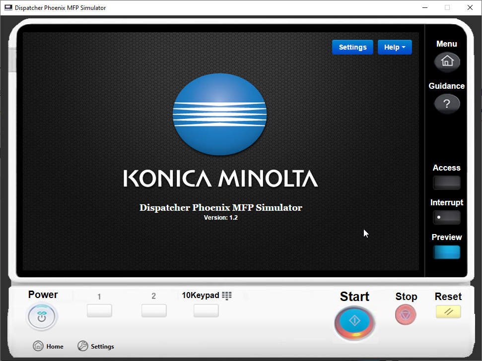Click the app icon in the title bar
Screen dimensions: 482x361
point(8,7)
